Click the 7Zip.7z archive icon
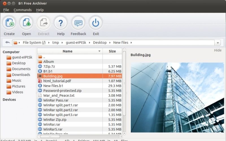This screenshot has width=226, height=141. pos(40,66)
